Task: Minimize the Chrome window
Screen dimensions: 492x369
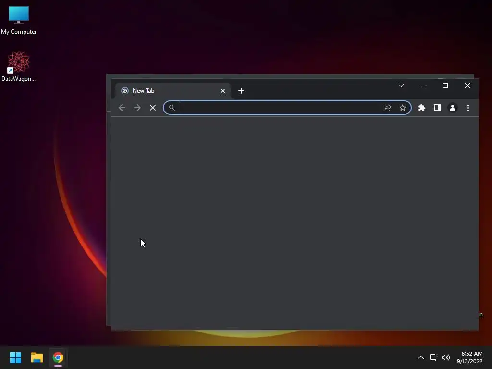Action: [x=423, y=86]
